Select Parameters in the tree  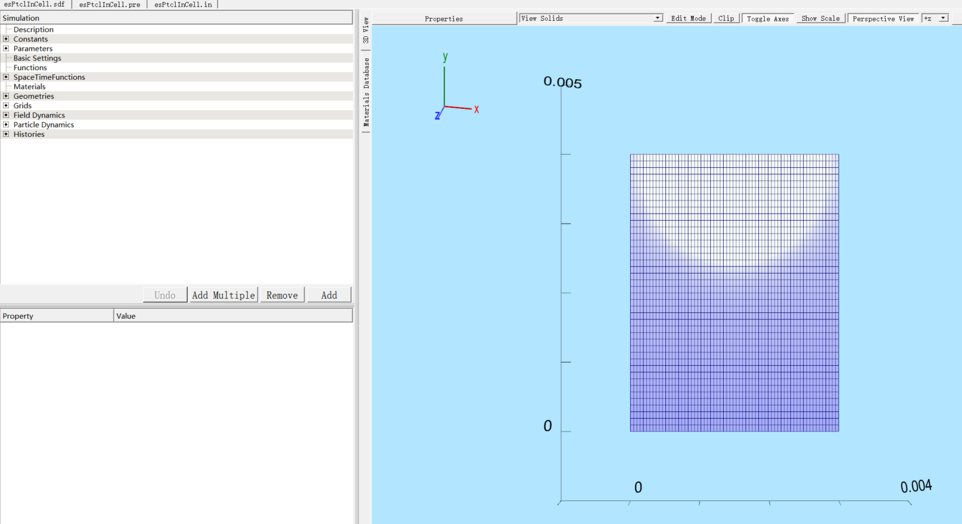pyautogui.click(x=33, y=48)
